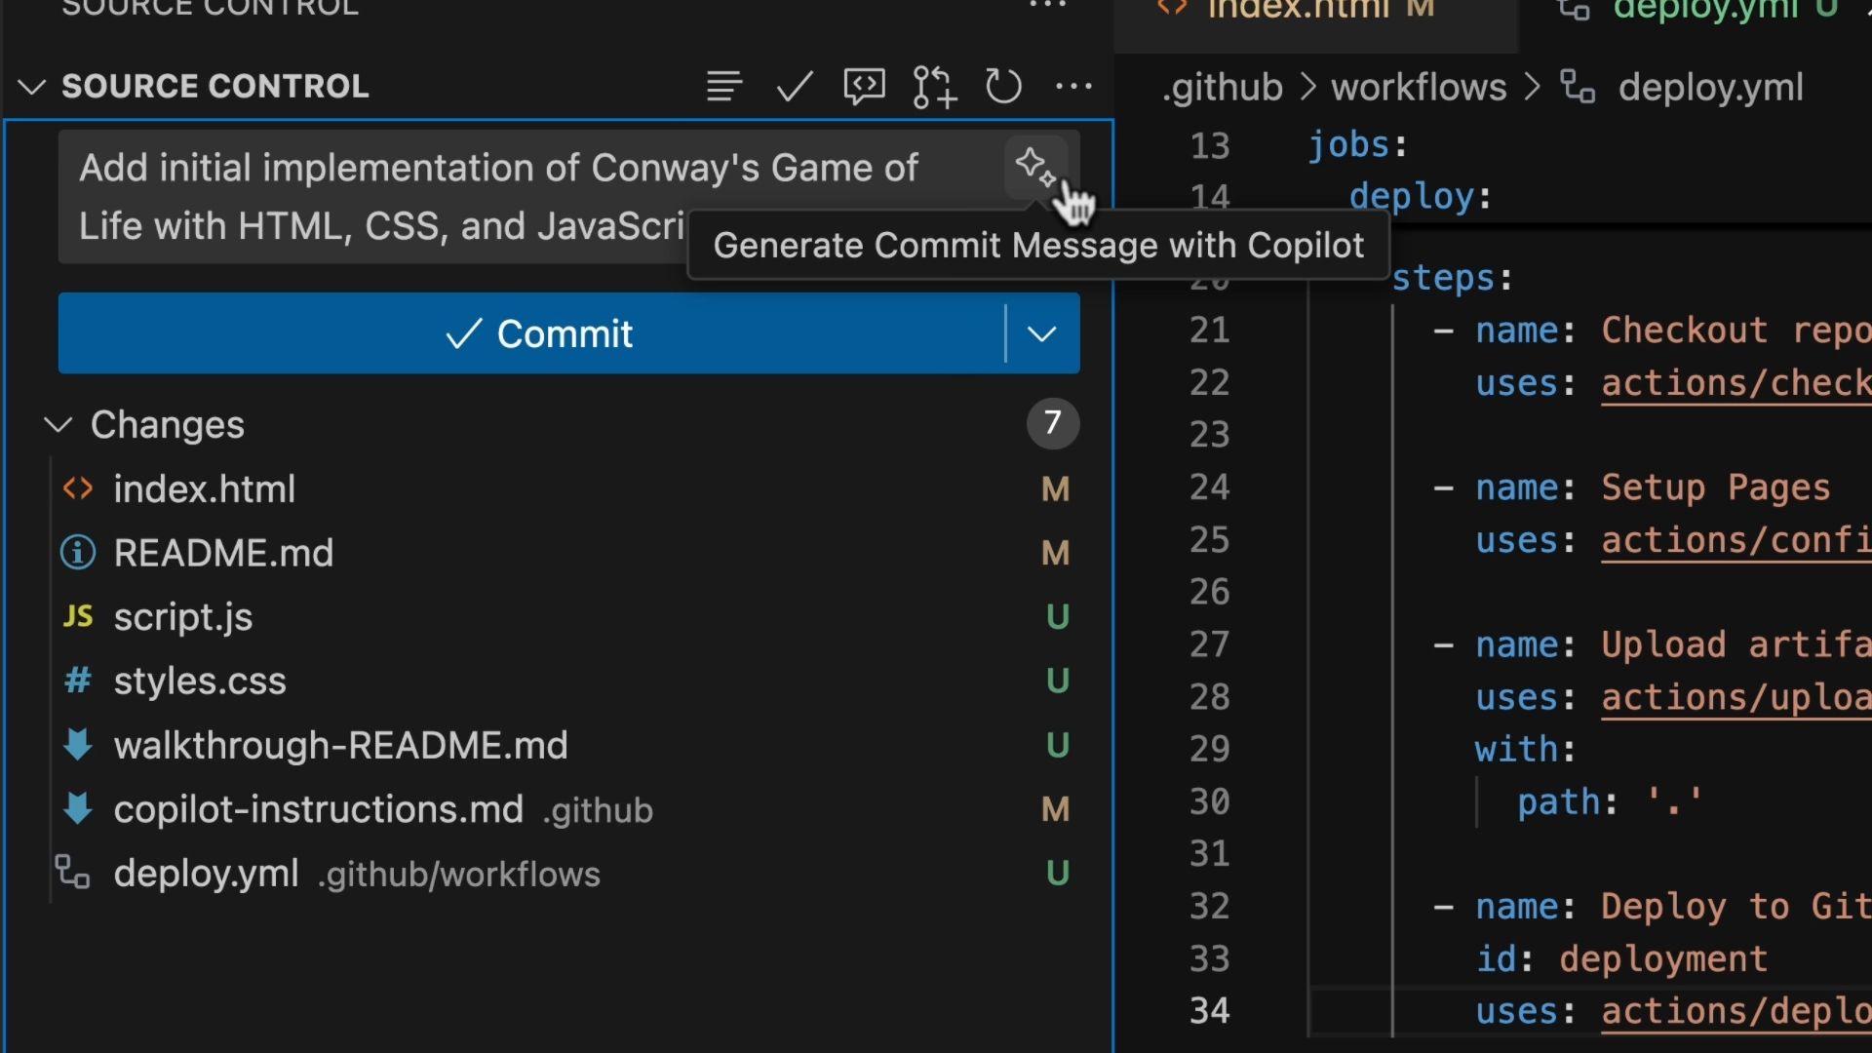
Task: Click the 'steps:' key in the editor
Action: coord(1453,279)
